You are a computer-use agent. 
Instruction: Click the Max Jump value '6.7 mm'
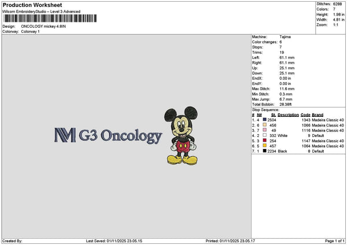[286, 99]
